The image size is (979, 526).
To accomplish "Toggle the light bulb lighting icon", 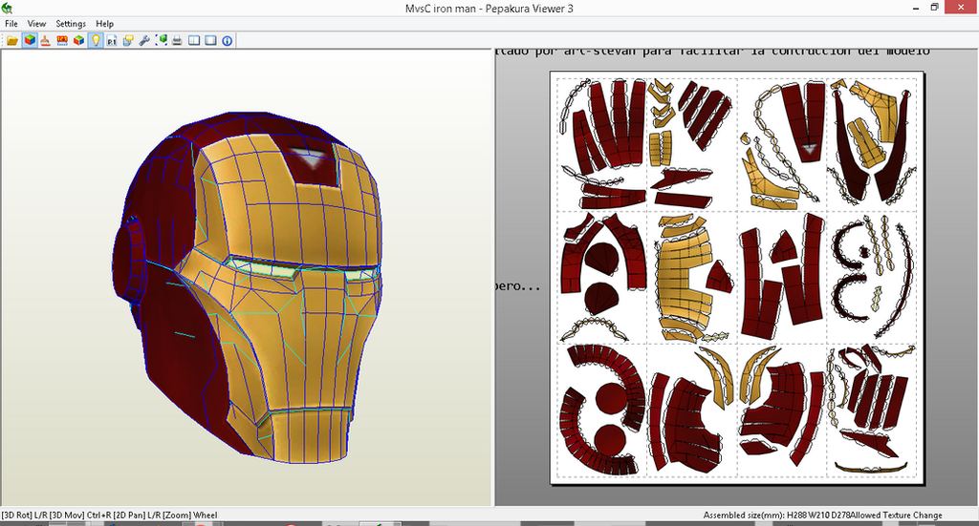I will tap(96, 40).
